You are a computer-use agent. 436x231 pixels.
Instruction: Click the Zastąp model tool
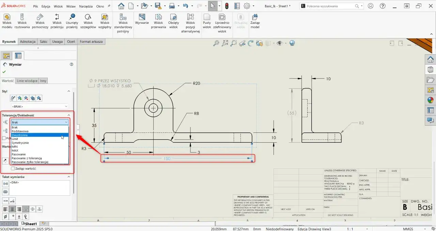pos(255,21)
